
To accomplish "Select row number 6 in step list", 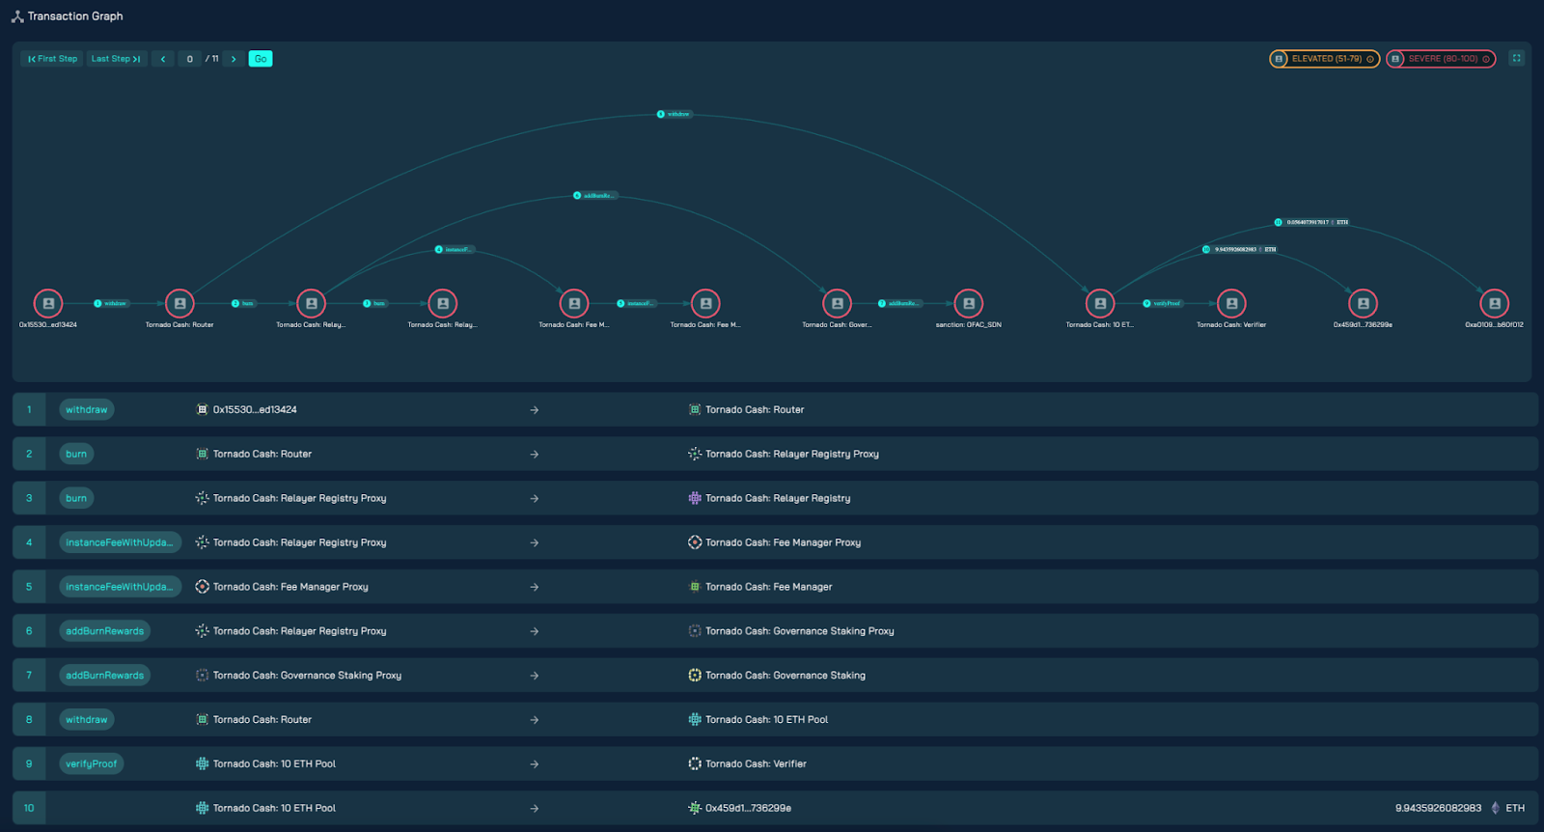I will tap(29, 631).
